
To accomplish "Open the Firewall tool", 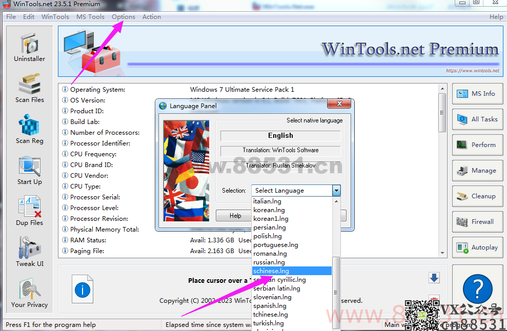I will (477, 222).
